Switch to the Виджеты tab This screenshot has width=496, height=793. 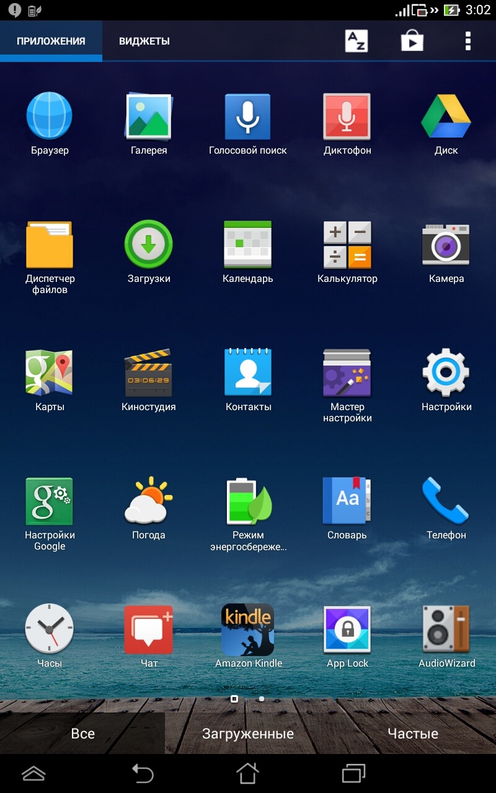[x=144, y=42]
